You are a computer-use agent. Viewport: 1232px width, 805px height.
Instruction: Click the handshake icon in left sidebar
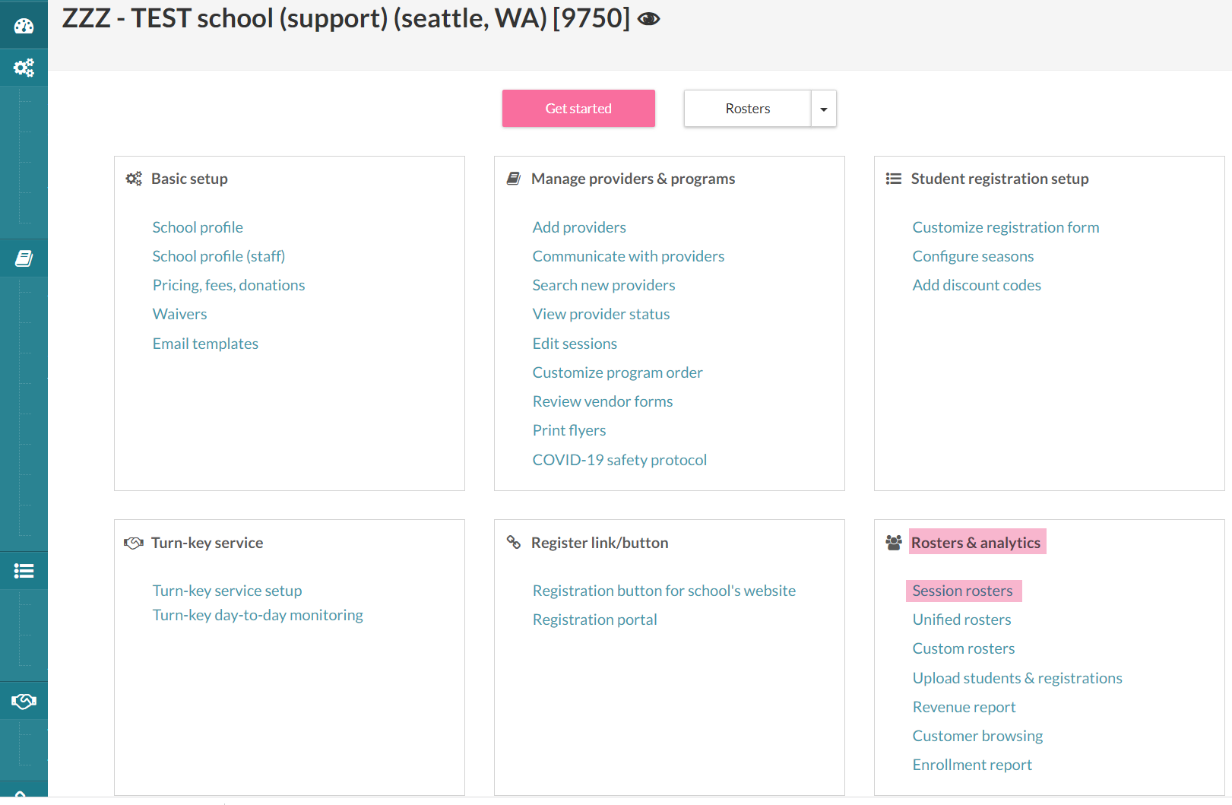click(x=24, y=701)
